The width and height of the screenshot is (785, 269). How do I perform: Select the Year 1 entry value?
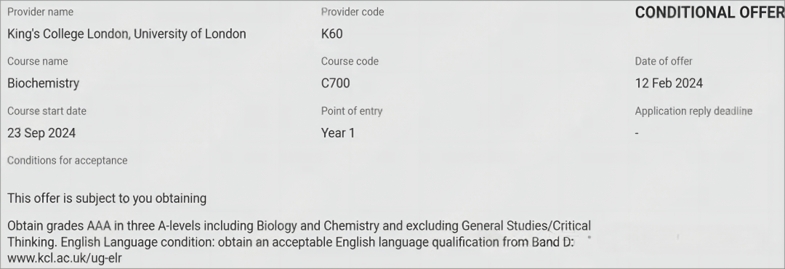coord(338,133)
